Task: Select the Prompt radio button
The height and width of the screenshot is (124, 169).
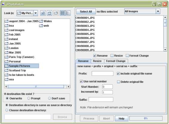Action: point(29,98)
